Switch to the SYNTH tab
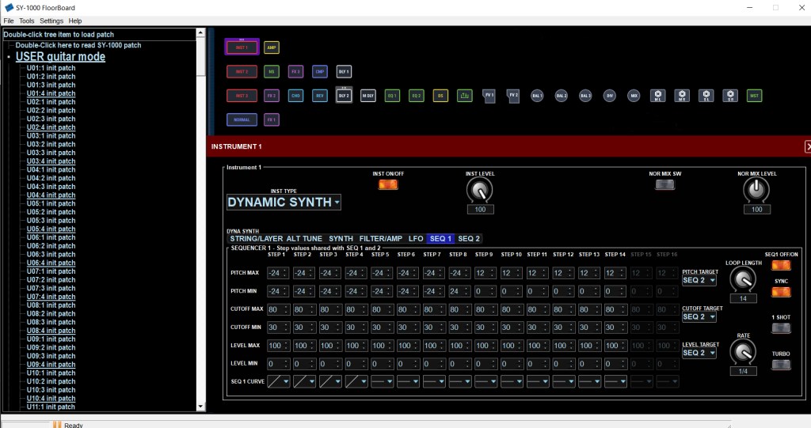Image resolution: width=811 pixels, height=428 pixels. (x=341, y=239)
